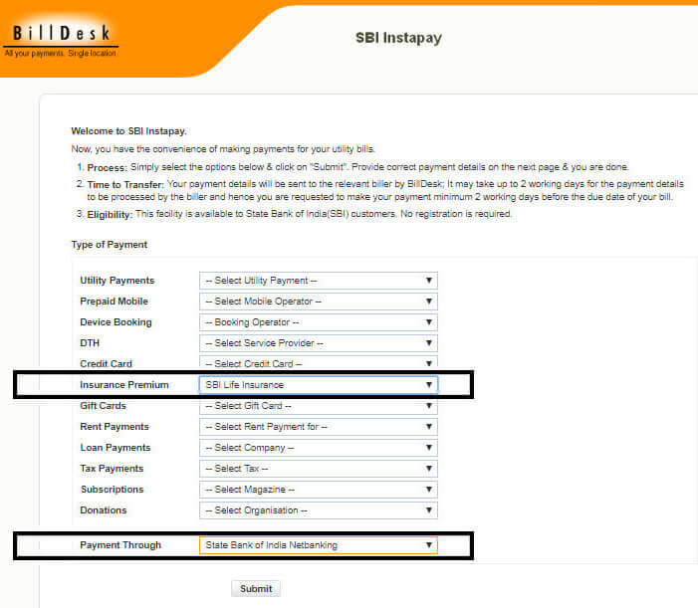
Task: Click the SBI Instapay page title
Action: pos(398,38)
